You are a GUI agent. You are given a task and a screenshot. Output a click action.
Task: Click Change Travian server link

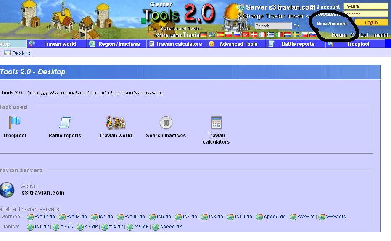pyautogui.click(x=273, y=16)
